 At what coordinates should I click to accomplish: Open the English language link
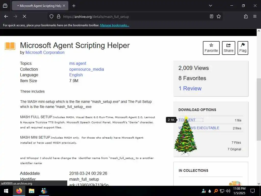(76, 75)
